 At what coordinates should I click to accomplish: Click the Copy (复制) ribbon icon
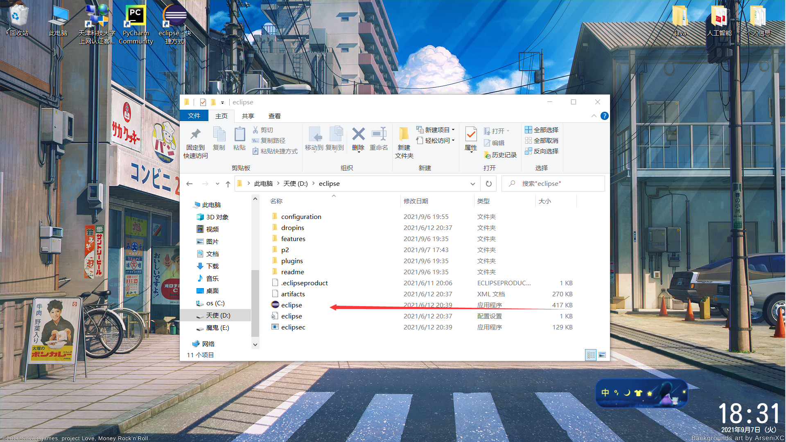[219, 134]
